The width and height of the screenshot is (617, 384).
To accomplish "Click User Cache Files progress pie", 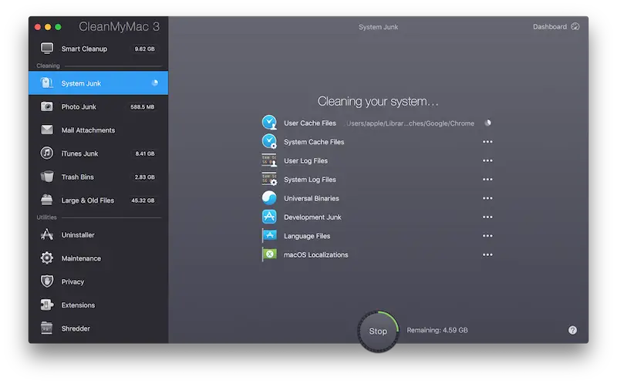I will point(488,123).
